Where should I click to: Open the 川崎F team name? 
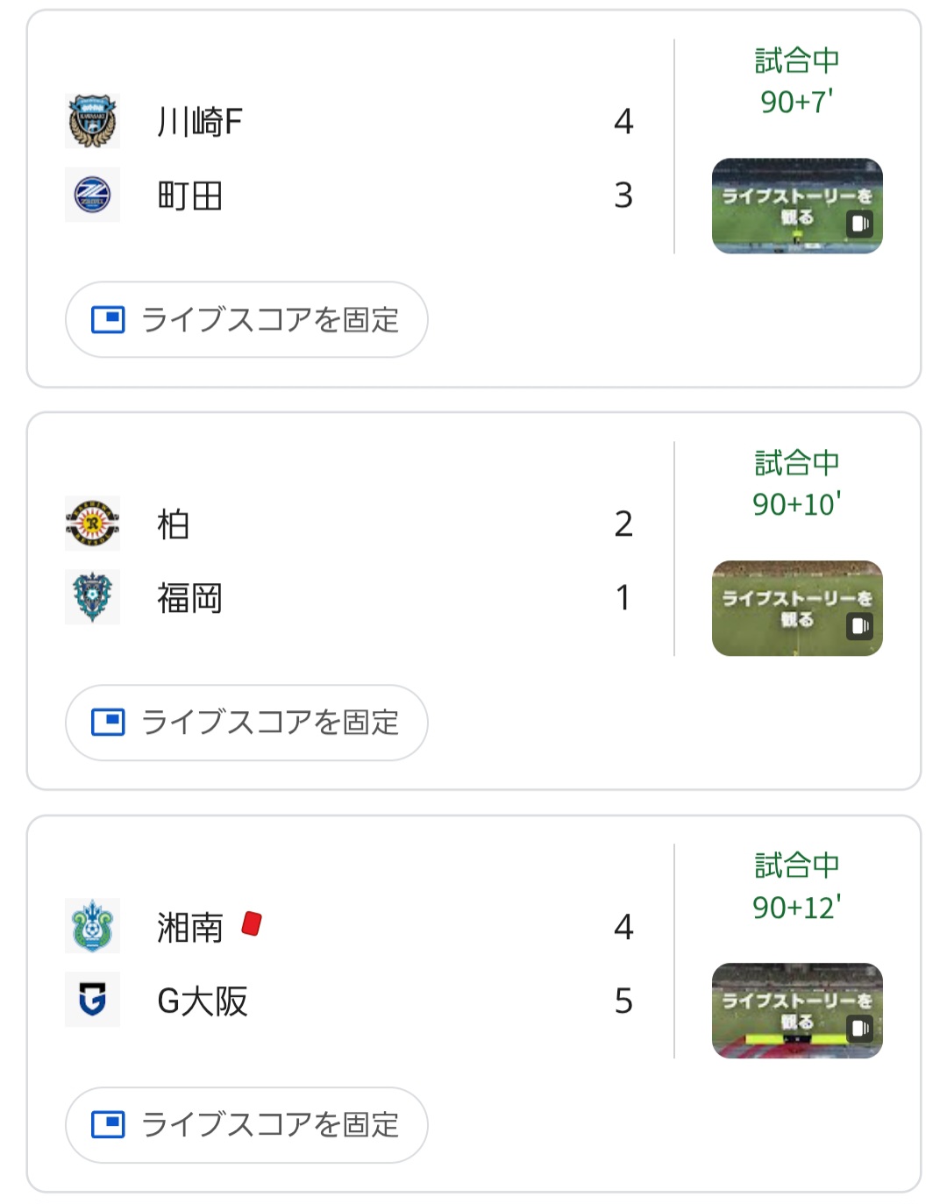[x=199, y=122]
